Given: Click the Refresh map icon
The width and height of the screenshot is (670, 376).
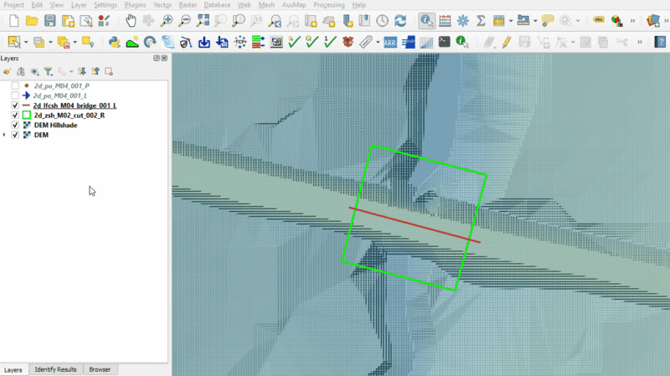Looking at the screenshot, I should click(x=400, y=20).
